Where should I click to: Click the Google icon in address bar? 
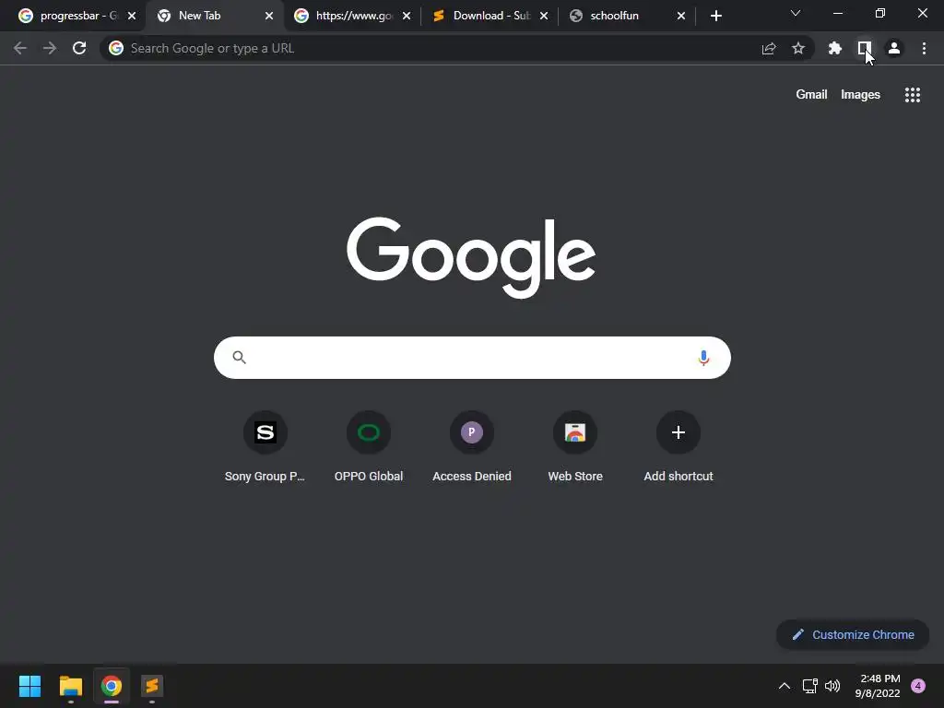click(x=116, y=48)
